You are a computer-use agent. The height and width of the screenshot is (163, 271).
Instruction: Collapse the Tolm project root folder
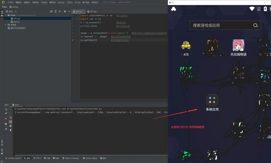click(6, 15)
